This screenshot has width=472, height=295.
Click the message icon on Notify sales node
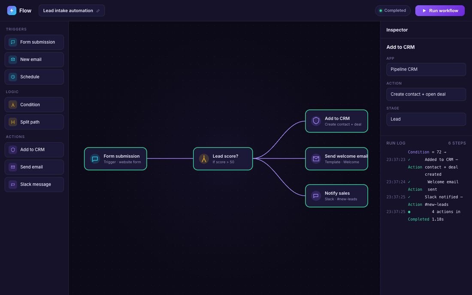[316, 196]
